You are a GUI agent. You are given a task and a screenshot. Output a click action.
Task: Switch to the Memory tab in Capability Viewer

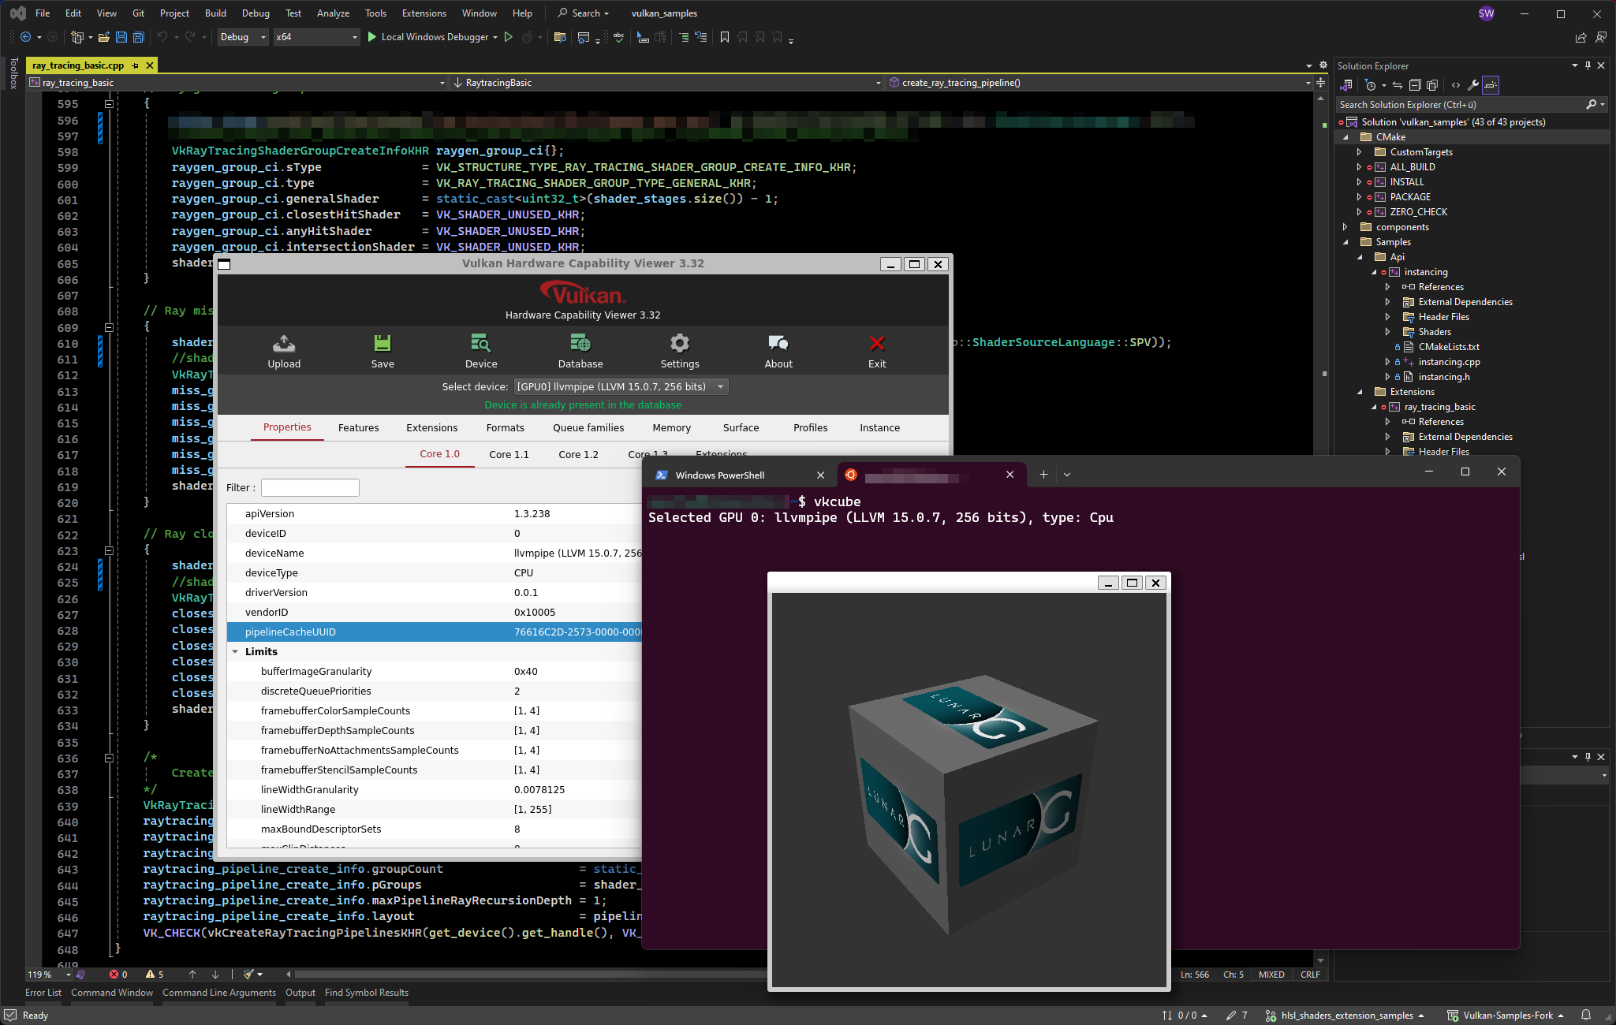point(671,427)
